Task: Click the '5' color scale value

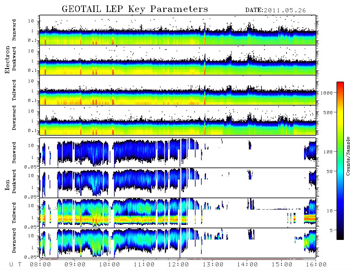Action: 331,230
